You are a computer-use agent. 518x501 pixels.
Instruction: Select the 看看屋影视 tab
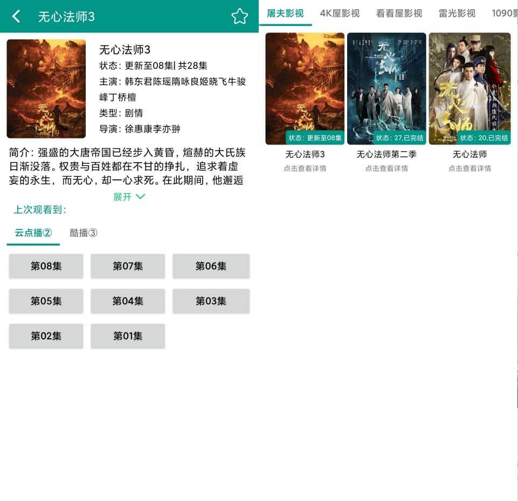[x=399, y=13]
